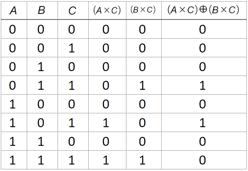Click the XOR result in the first data row
Screen dimensions: 248x171
(202, 30)
